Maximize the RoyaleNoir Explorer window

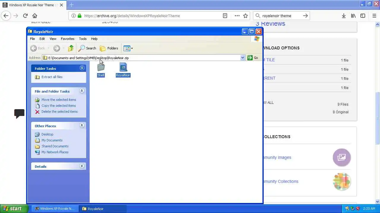click(x=252, y=31)
